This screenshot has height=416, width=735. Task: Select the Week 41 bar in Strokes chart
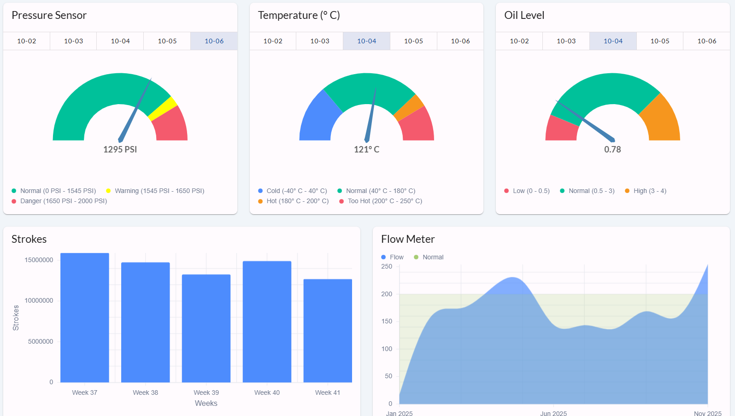(x=328, y=331)
